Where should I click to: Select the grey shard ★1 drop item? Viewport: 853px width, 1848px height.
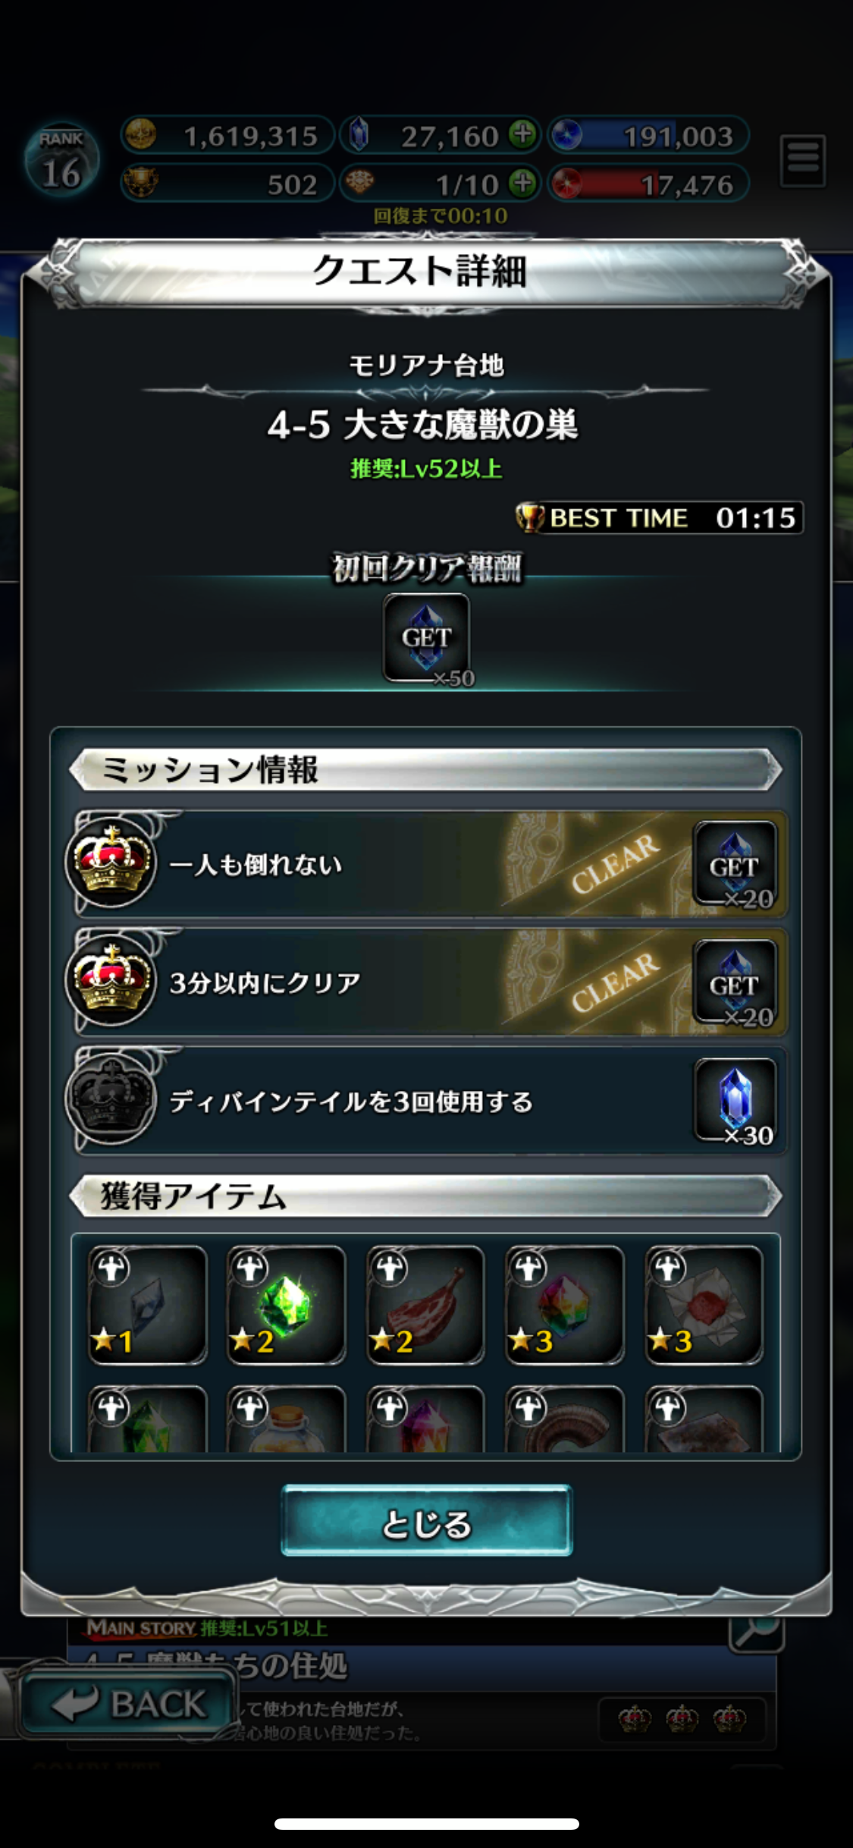[x=147, y=1305]
